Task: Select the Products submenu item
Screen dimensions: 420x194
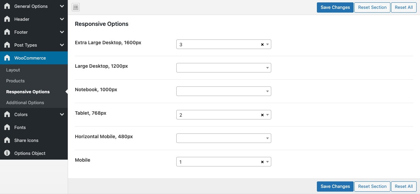Action: click(x=15, y=81)
